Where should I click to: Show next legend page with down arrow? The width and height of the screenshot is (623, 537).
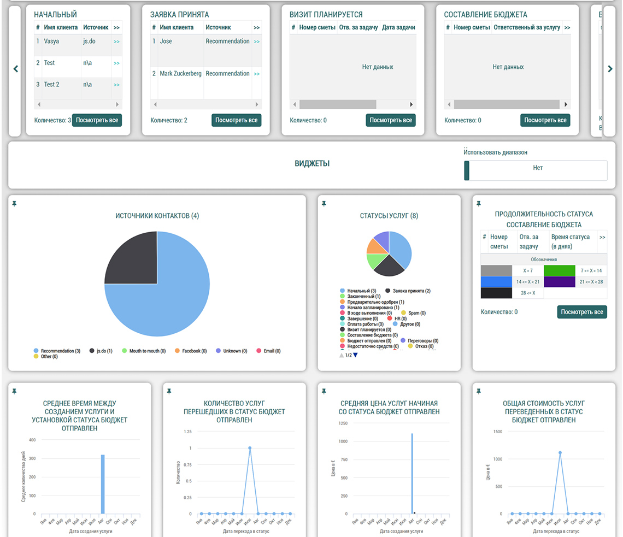[355, 355]
